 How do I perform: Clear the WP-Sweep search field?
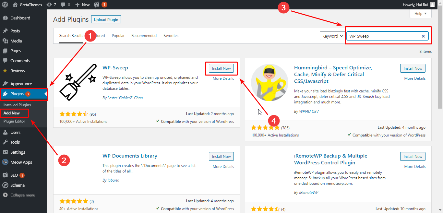pos(423,36)
